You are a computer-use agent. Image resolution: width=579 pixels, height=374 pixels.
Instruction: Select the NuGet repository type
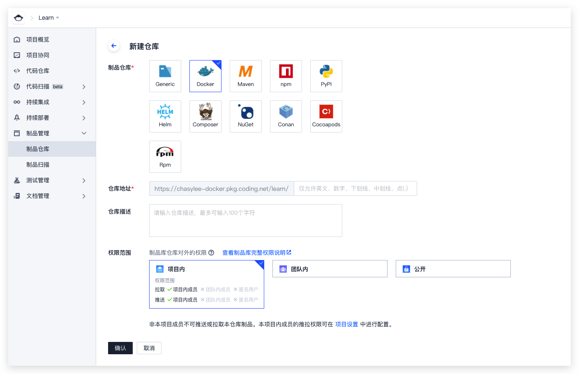click(x=245, y=116)
